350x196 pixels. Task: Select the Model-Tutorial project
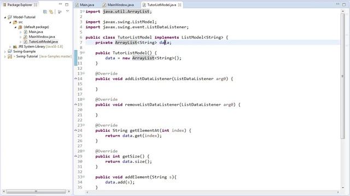[x=24, y=17]
